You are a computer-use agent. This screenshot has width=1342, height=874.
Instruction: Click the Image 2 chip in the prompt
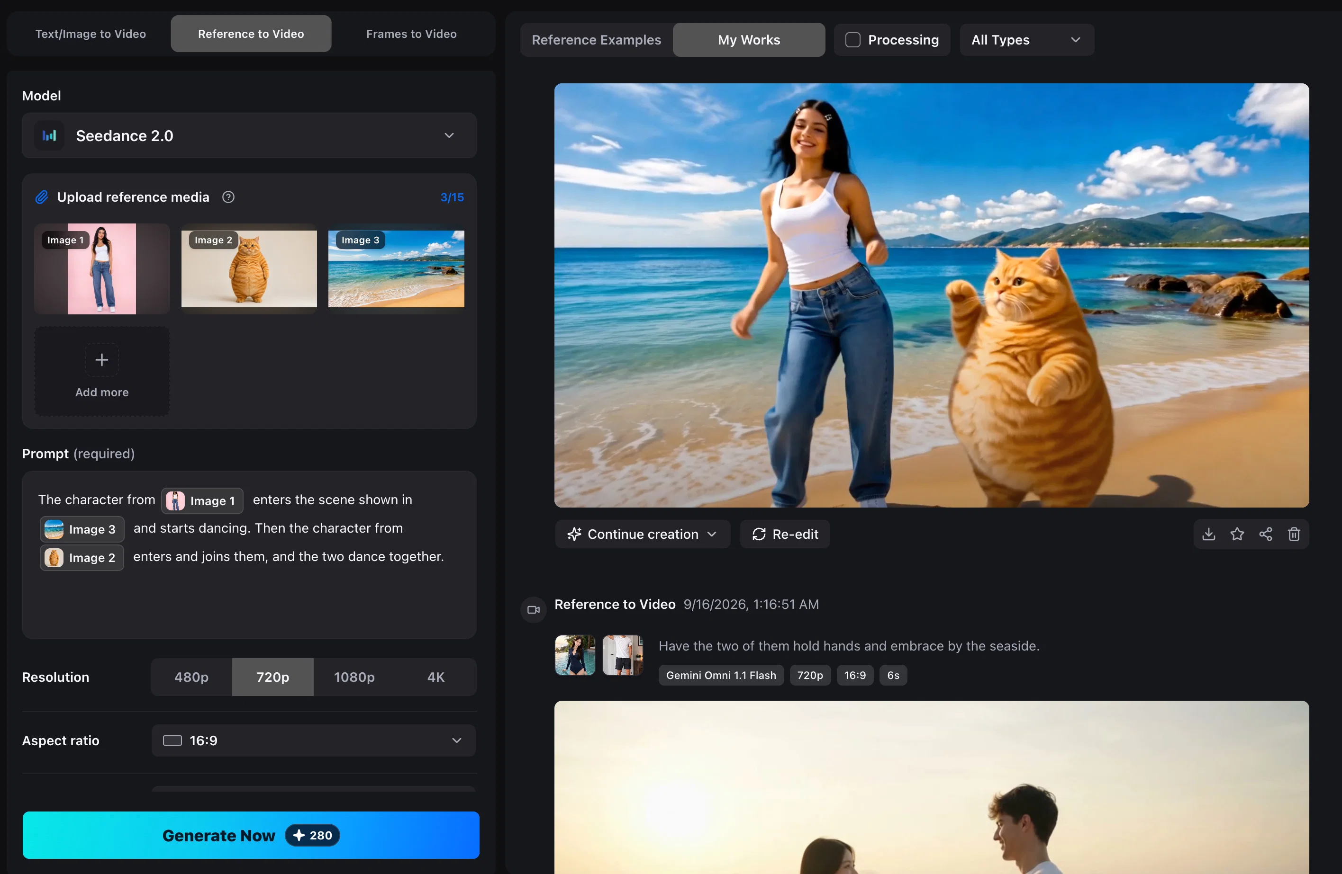coord(82,557)
